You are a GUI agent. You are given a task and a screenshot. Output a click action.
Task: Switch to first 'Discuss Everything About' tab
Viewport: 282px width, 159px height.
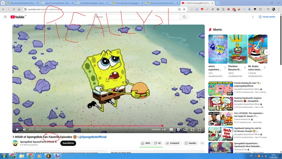click(23, 3)
